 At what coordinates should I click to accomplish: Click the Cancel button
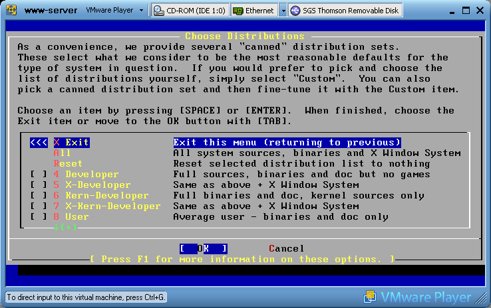[x=286, y=249]
